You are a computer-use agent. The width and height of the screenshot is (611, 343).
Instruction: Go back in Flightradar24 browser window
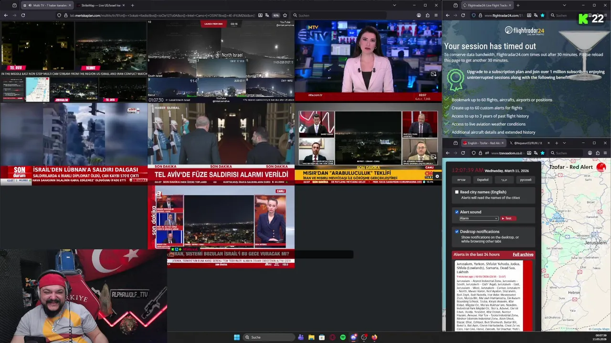[447, 15]
